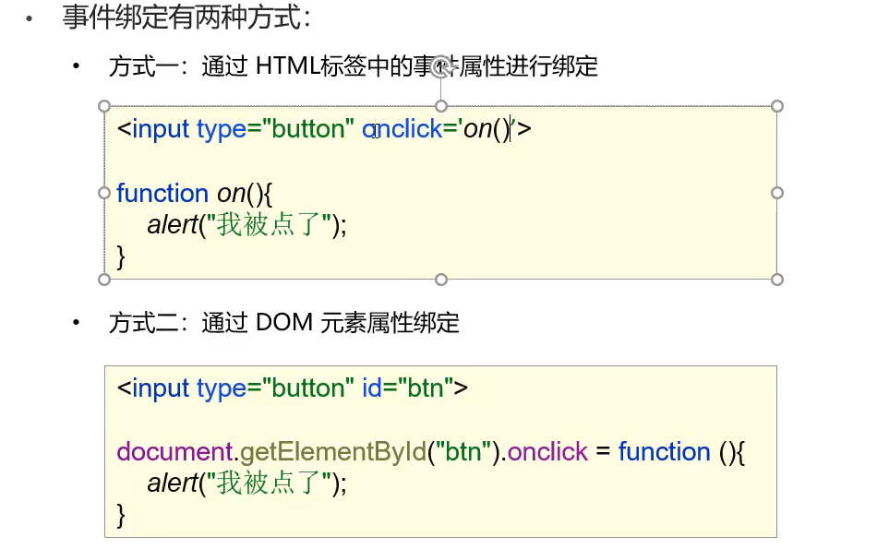Click the 方式二 DOM 元素属性绑定 bullet text
877x549 pixels.
[283, 322]
